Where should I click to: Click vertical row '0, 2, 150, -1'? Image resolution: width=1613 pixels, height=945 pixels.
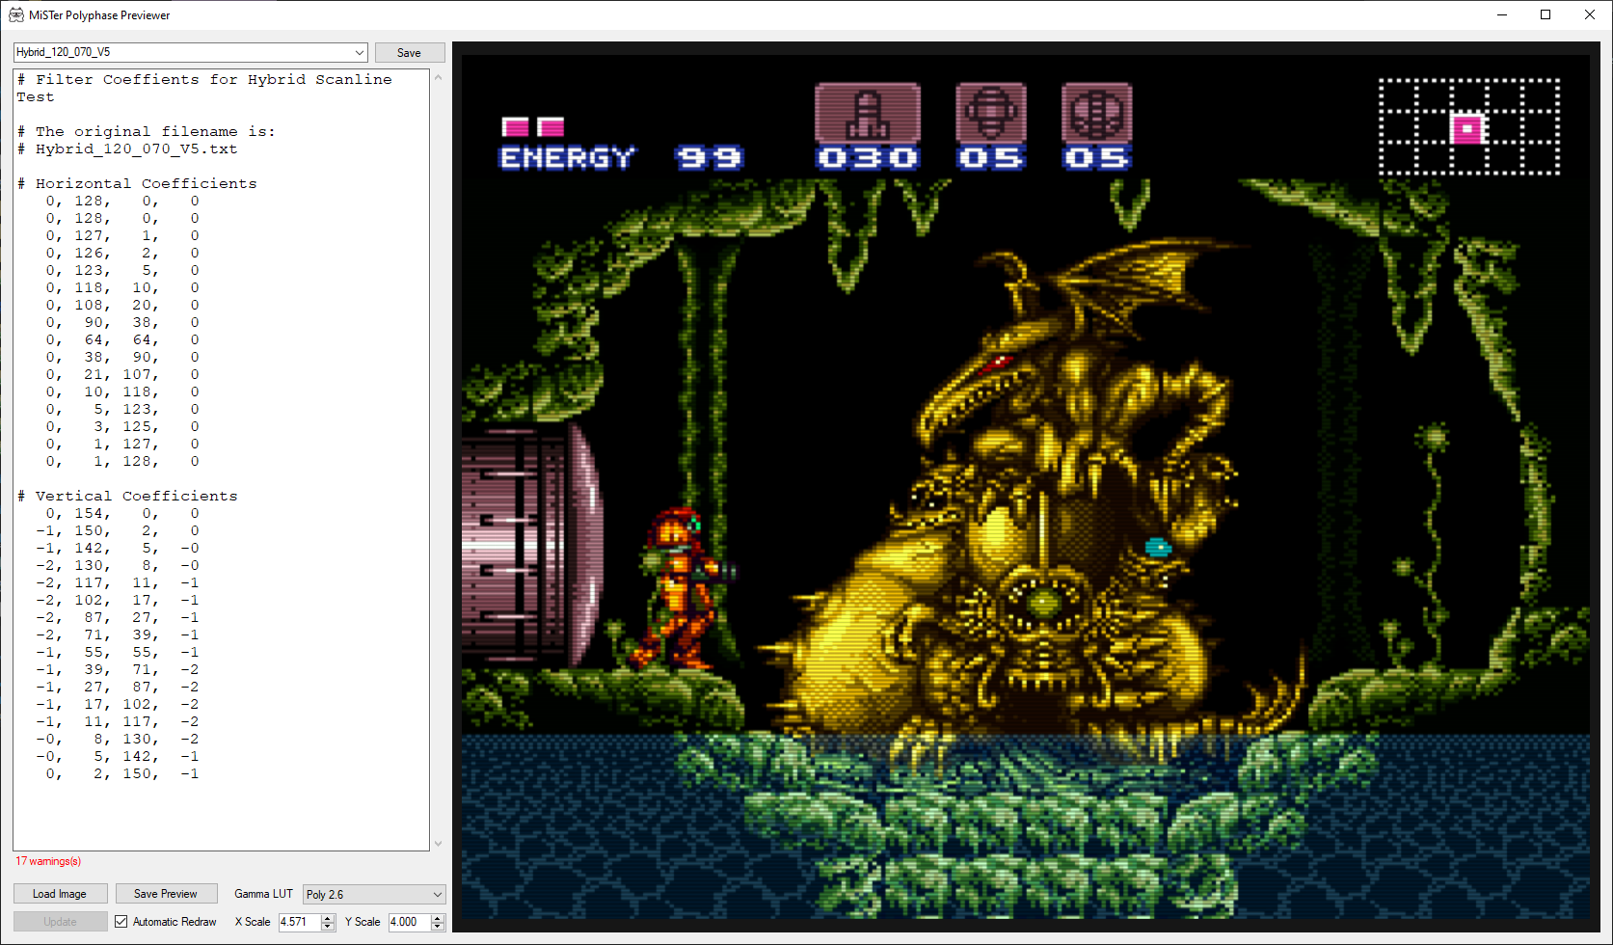point(122,773)
